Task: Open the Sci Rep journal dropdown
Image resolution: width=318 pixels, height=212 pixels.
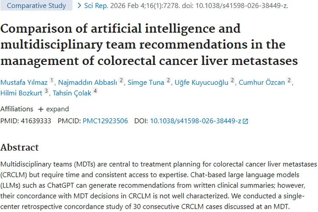Action: (x=95, y=6)
